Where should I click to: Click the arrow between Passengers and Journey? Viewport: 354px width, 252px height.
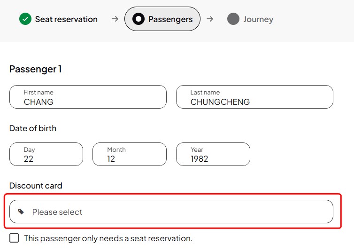[210, 19]
